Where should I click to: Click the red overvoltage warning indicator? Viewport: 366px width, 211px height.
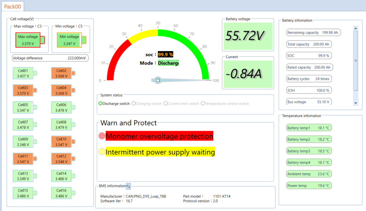pos(102,136)
